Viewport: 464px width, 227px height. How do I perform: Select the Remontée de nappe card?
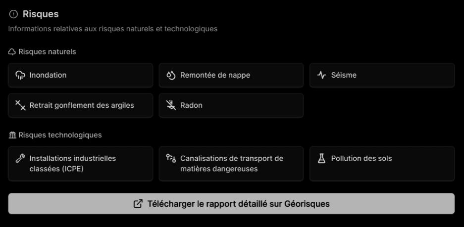click(x=231, y=75)
